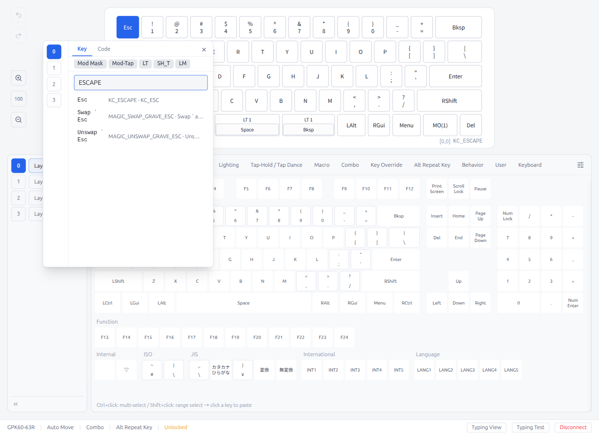Click the Disconnect button
599x435 pixels.
coord(573,427)
